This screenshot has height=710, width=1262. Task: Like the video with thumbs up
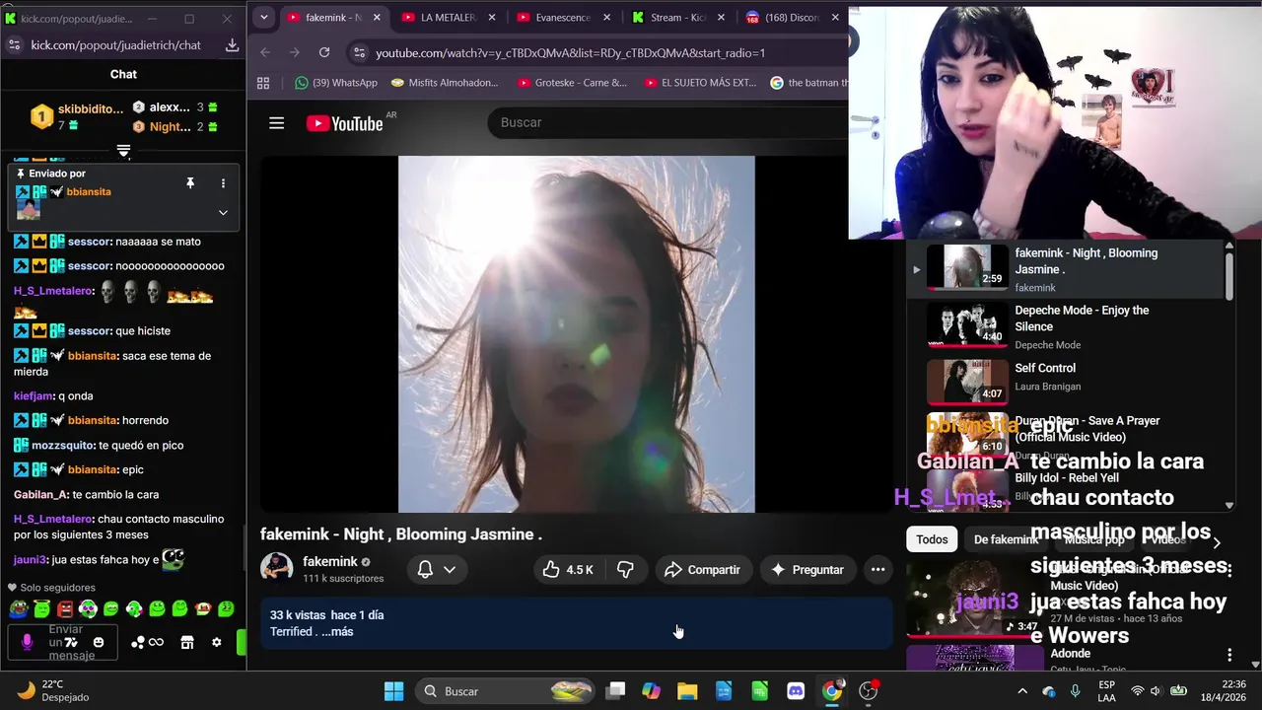[x=568, y=570]
